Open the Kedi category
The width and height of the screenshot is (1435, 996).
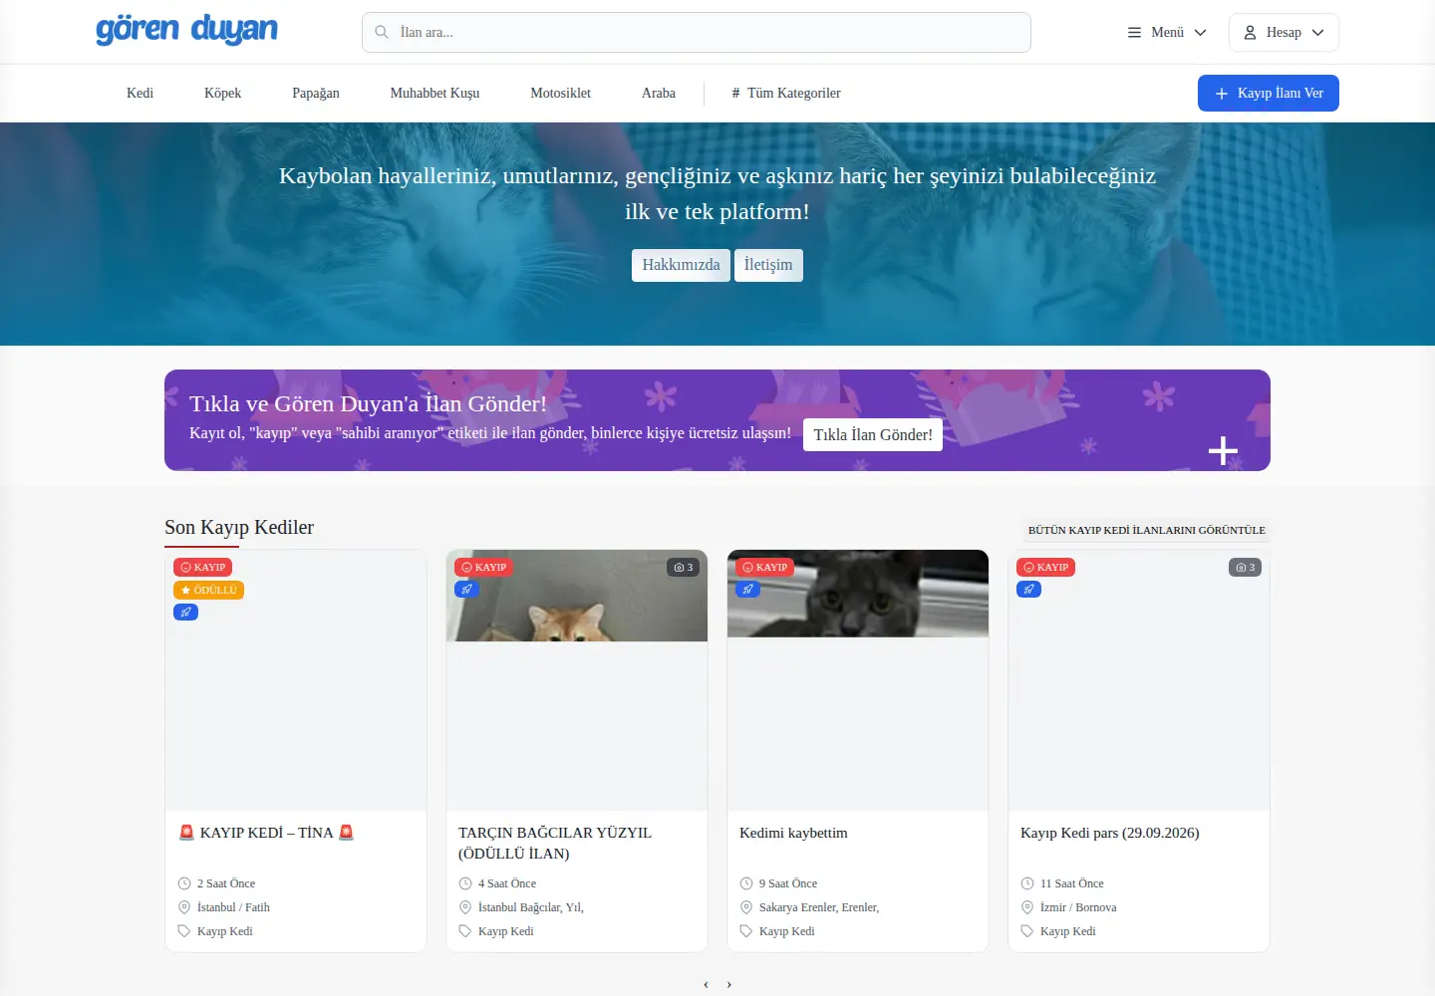point(140,93)
